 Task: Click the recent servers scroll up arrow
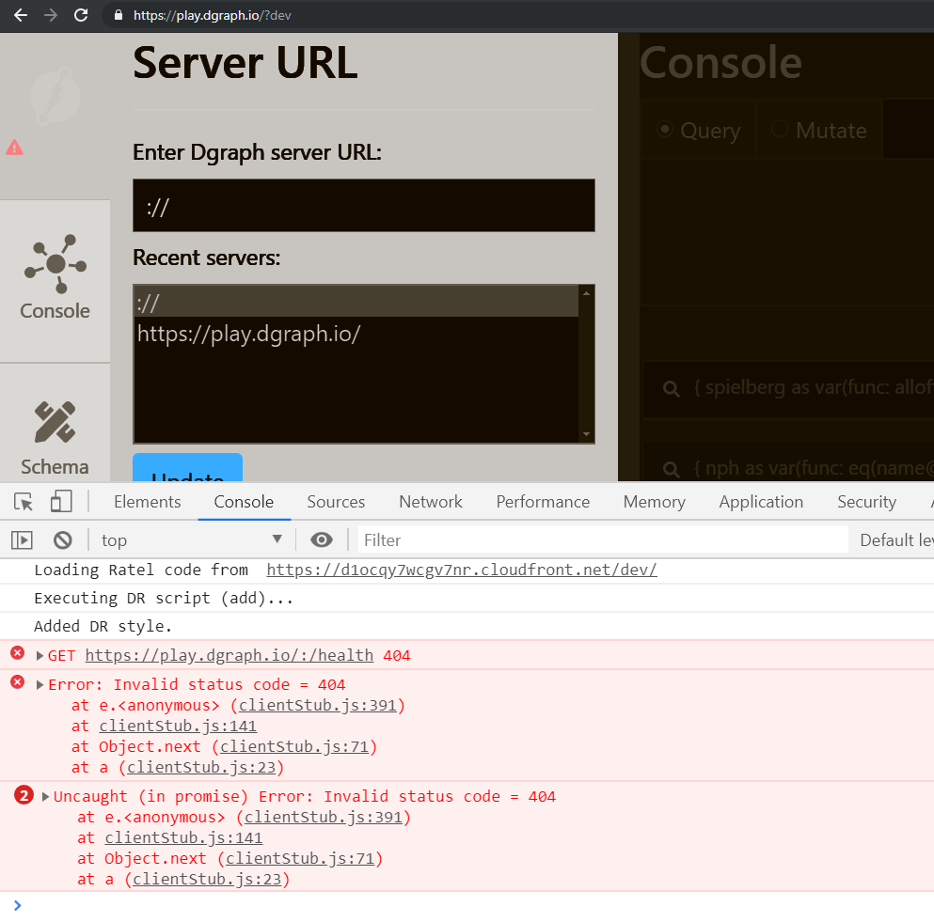(586, 293)
